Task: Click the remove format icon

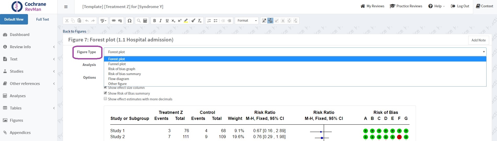Action: (x=199, y=21)
